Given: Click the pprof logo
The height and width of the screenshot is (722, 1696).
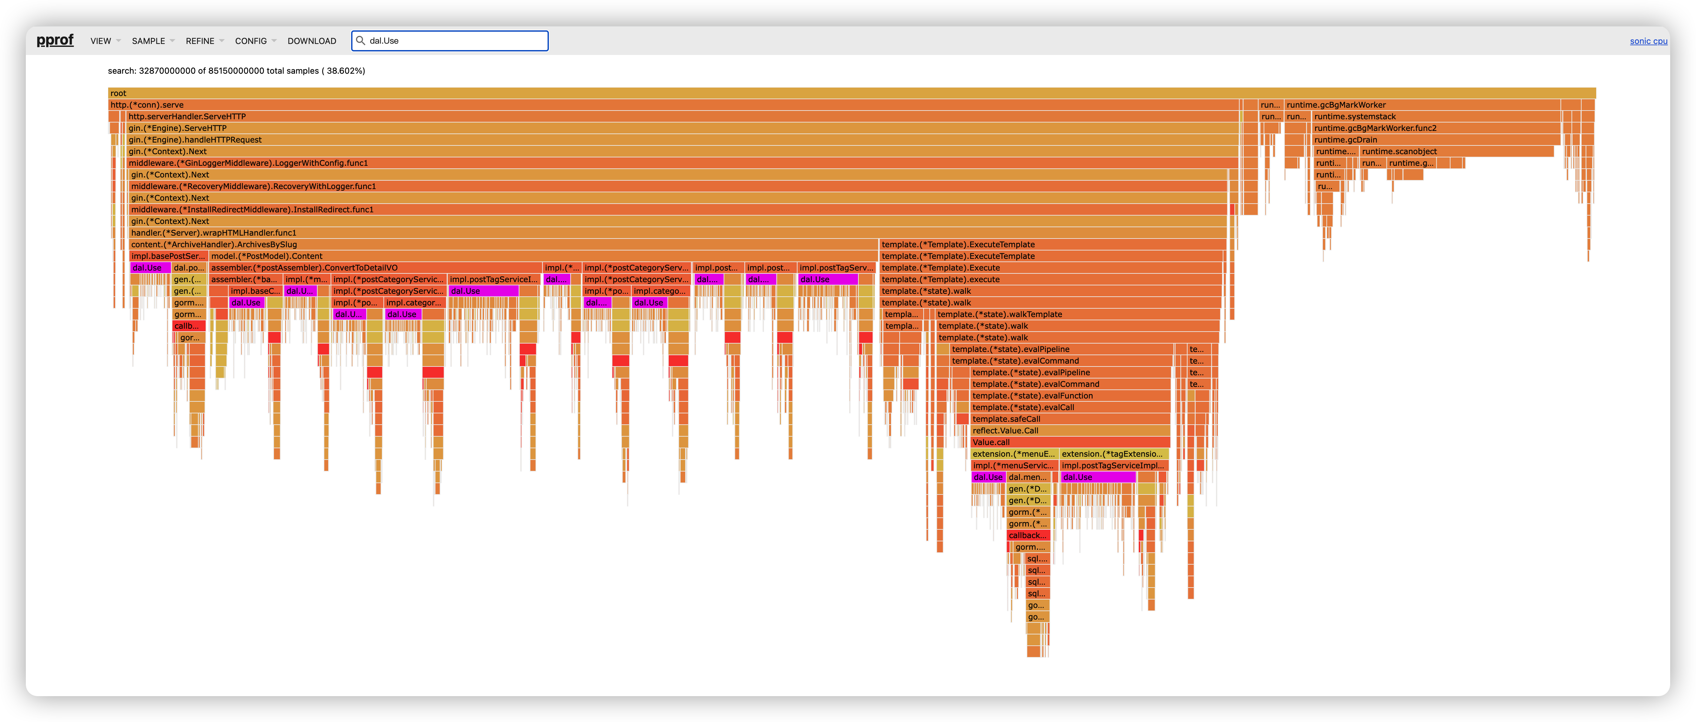Looking at the screenshot, I should [55, 40].
